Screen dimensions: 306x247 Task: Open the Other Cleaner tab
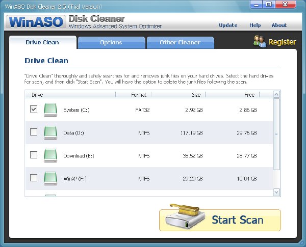click(180, 42)
